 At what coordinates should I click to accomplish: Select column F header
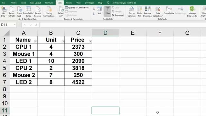(160, 33)
